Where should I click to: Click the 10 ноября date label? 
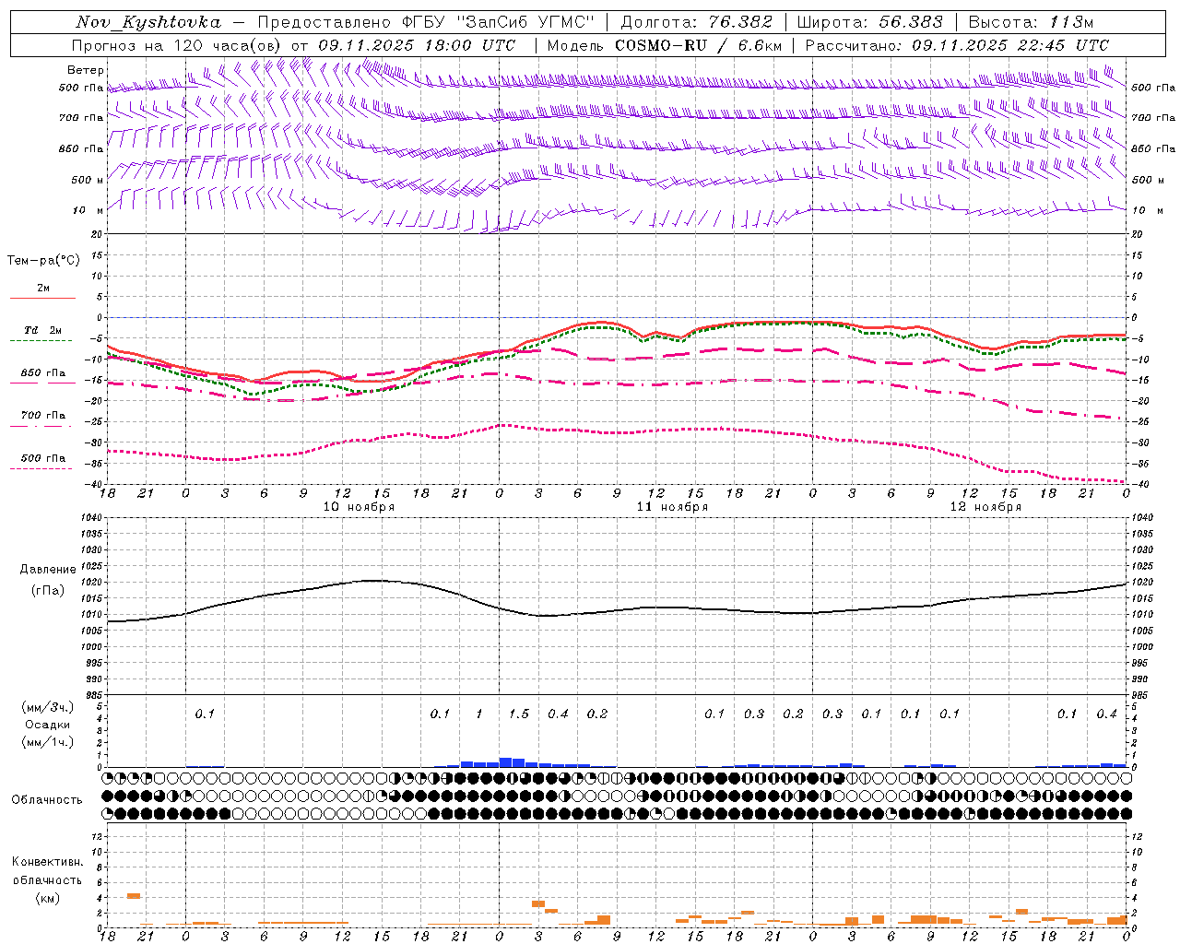pyautogui.click(x=359, y=507)
